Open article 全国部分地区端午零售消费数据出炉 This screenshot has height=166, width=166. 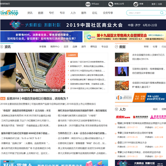(149, 85)
